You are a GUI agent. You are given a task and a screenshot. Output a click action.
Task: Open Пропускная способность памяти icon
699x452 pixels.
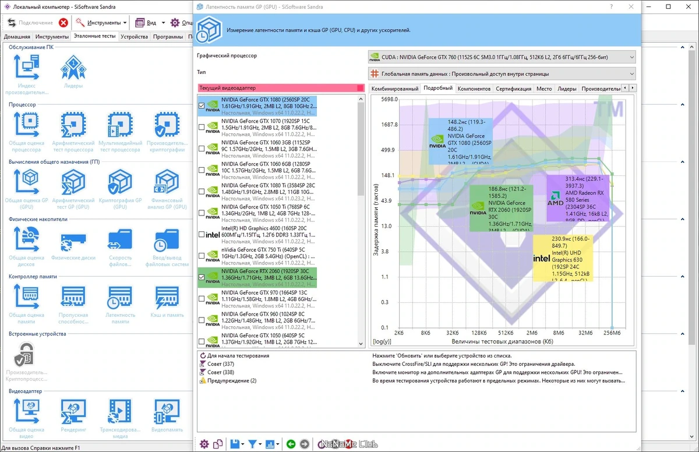coord(73,304)
